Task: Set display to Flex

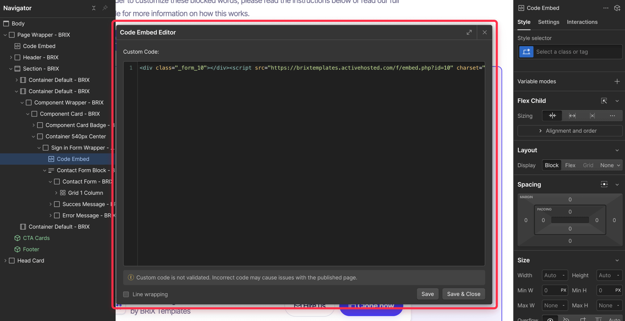Action: [x=570, y=165]
